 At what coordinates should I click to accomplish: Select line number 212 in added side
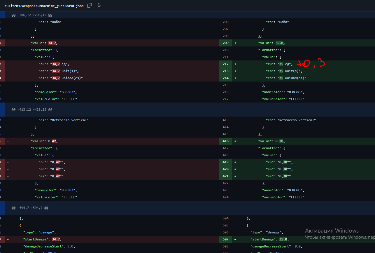pyautogui.click(x=225, y=64)
